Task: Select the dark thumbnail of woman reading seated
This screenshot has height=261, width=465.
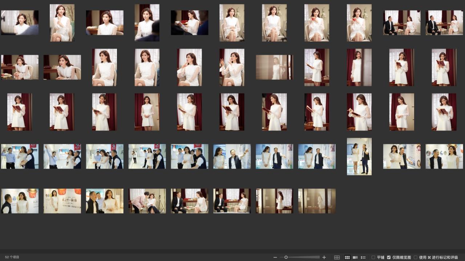Action: [189, 22]
